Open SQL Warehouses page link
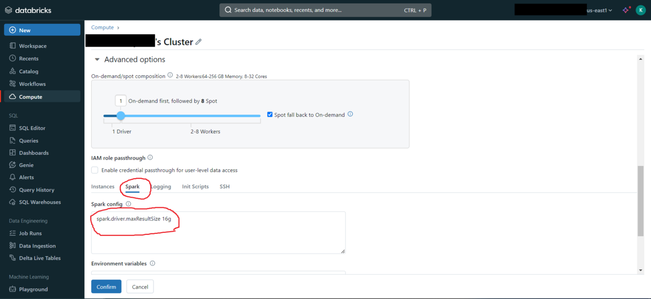Viewport: 651px width, 299px height. (42, 202)
